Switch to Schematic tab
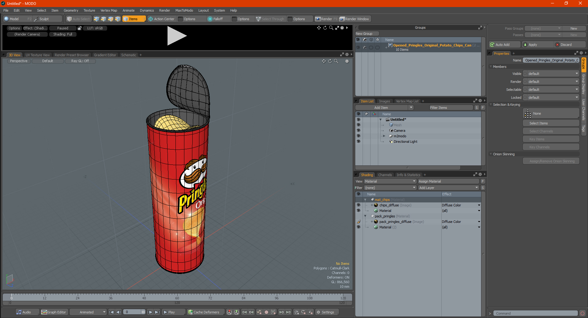This screenshot has width=588, height=318. [x=129, y=55]
